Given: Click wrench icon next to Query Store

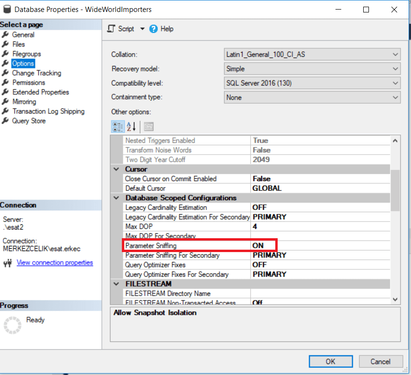Looking at the screenshot, I should pyautogui.click(x=5, y=121).
